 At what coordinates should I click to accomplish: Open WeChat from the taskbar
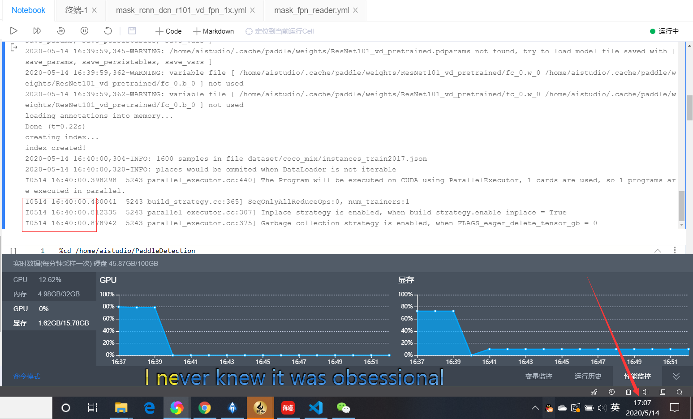(343, 408)
